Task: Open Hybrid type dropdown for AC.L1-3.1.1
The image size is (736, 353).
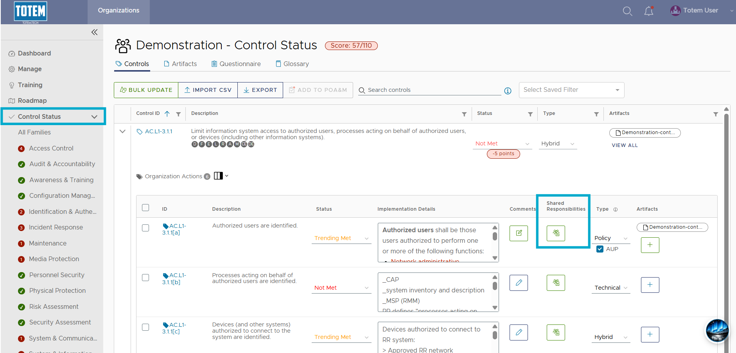Action: coord(558,144)
